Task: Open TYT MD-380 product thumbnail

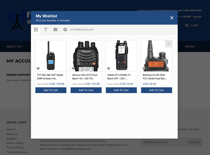Action: (x=51, y=56)
